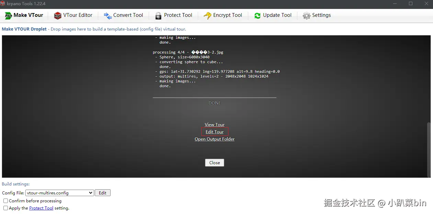Viewport: 433px width, 214px height.
Task: Open the Update Tool tab
Action: 273,15
